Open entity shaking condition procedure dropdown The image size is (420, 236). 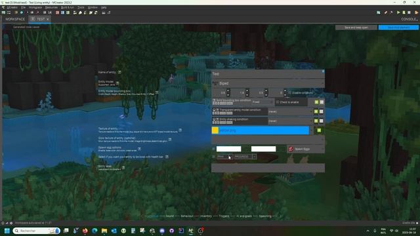291,121
